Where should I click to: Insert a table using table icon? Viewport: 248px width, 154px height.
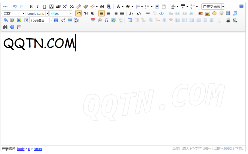click(x=130, y=20)
